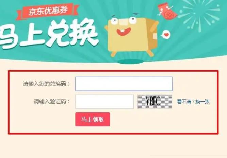Click the red envelope icon near fireworks
The width and height of the screenshot is (227, 158).
pyautogui.click(x=167, y=12)
